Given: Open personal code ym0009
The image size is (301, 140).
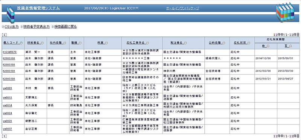Looking at the screenshot, I should (x=7, y=88).
